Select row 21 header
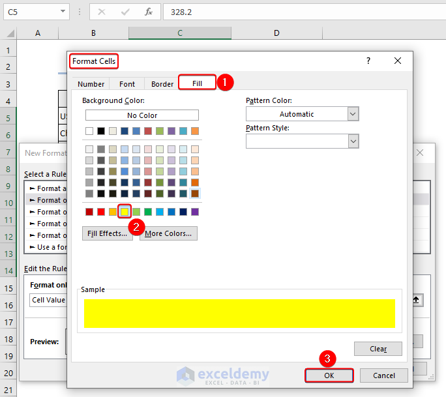The width and height of the screenshot is (446, 397). click(x=8, y=390)
